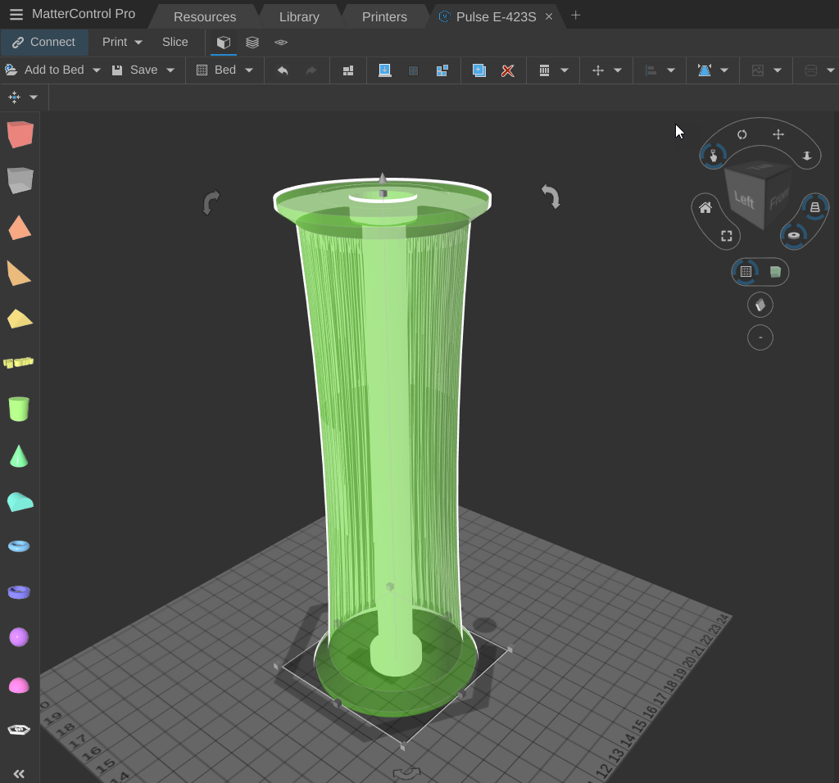Save the current design
This screenshot has width=839, height=783.
point(134,70)
